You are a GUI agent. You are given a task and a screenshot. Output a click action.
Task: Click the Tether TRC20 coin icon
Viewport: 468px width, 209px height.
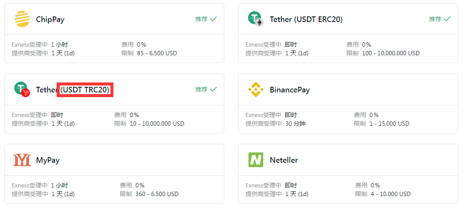point(22,90)
